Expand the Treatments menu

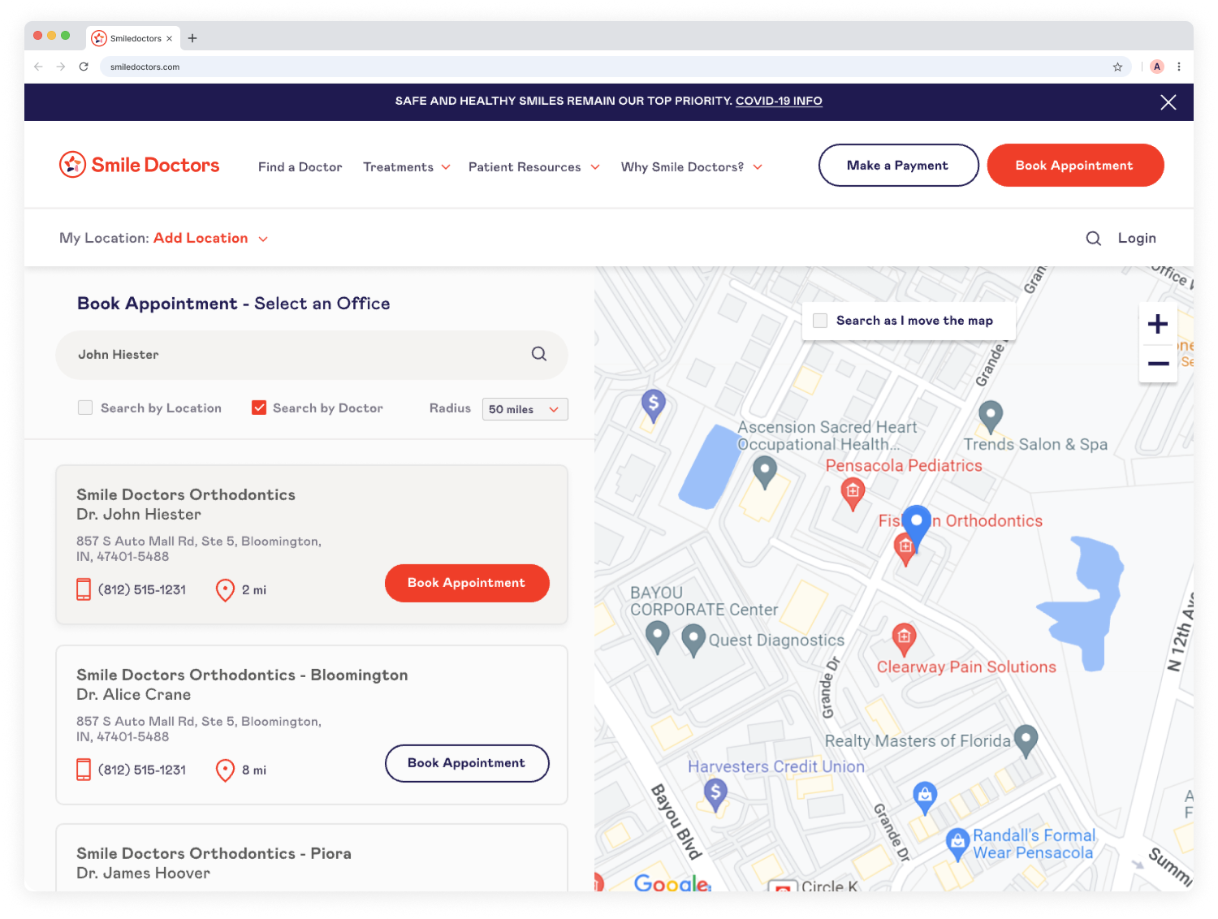click(x=407, y=167)
